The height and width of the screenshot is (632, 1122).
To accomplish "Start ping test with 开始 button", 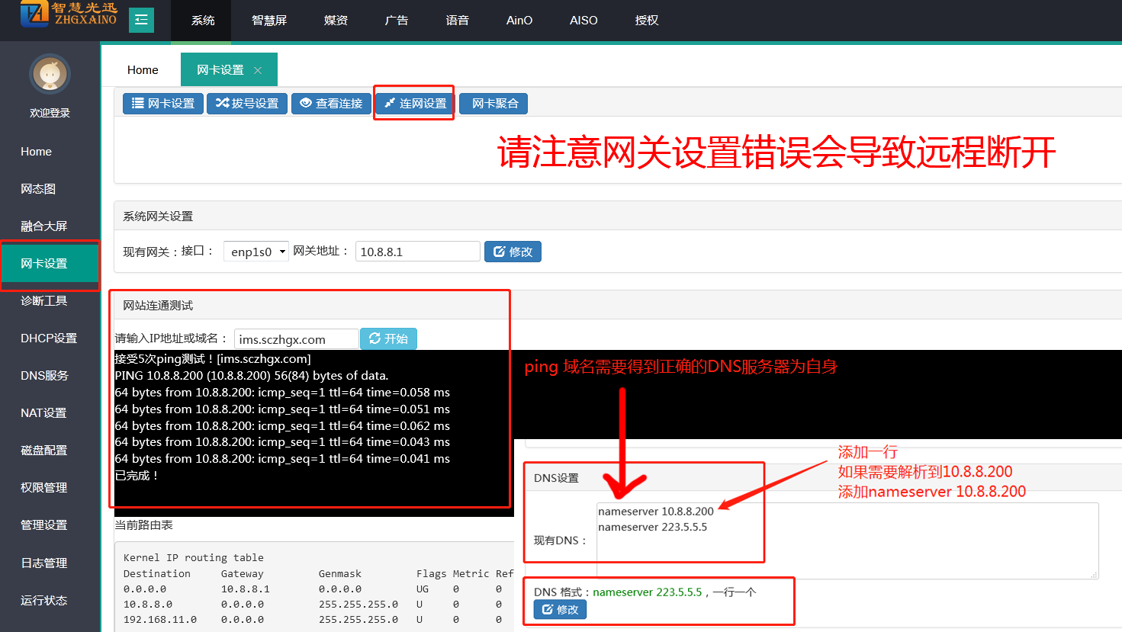I will click(388, 338).
